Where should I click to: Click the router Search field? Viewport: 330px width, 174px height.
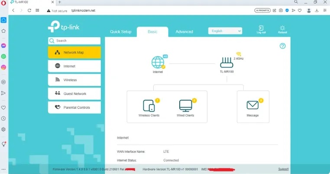pyautogui.click(x=74, y=41)
